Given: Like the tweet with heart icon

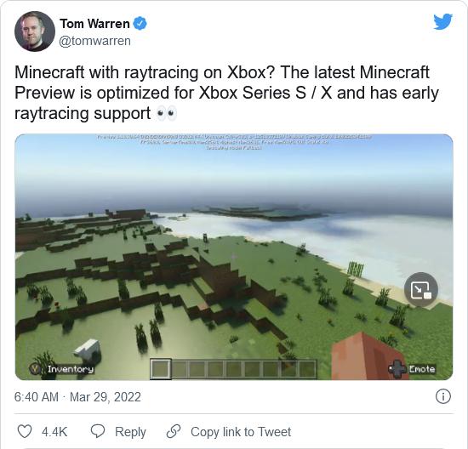Looking at the screenshot, I should tap(25, 432).
